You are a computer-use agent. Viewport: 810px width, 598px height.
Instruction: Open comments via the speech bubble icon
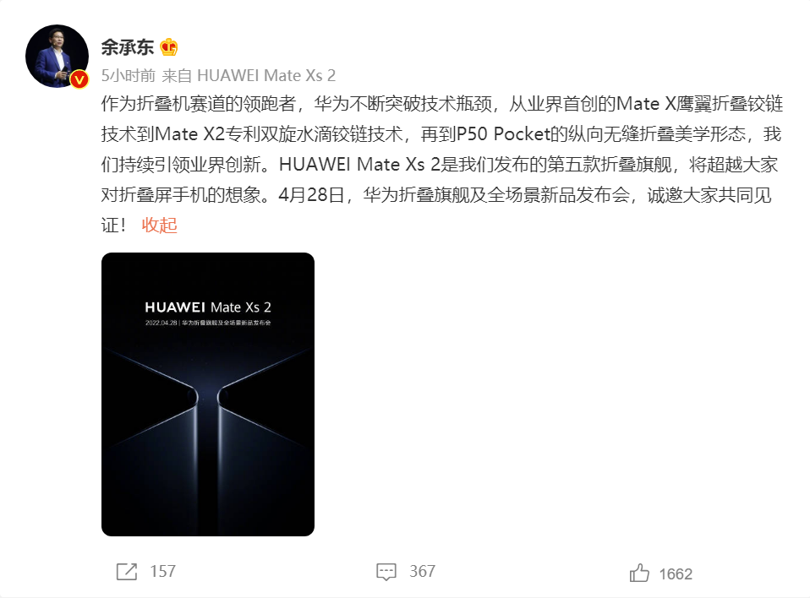(386, 572)
